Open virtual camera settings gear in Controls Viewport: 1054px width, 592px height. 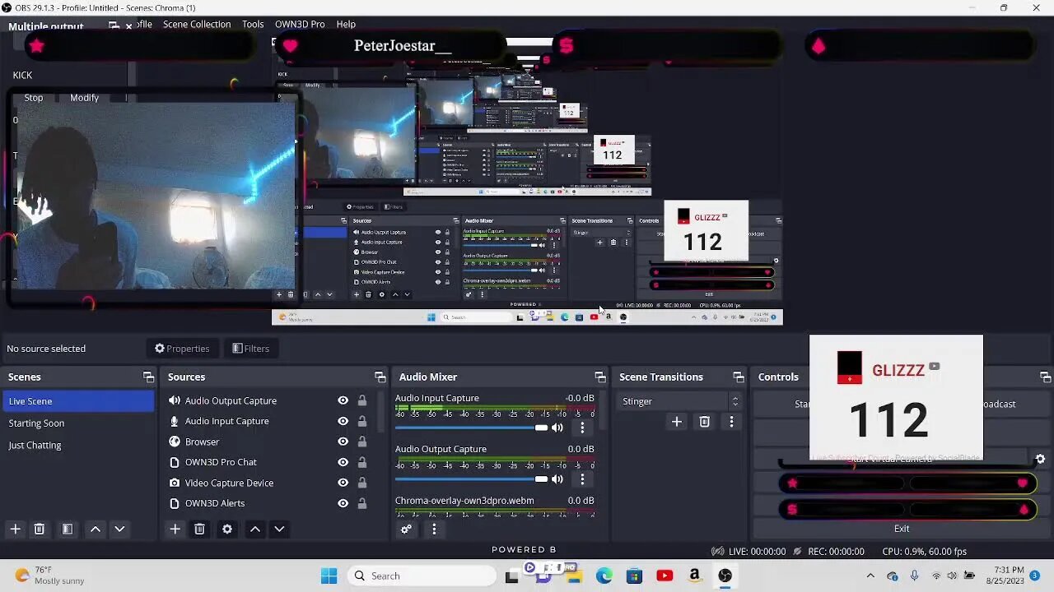1040,460
